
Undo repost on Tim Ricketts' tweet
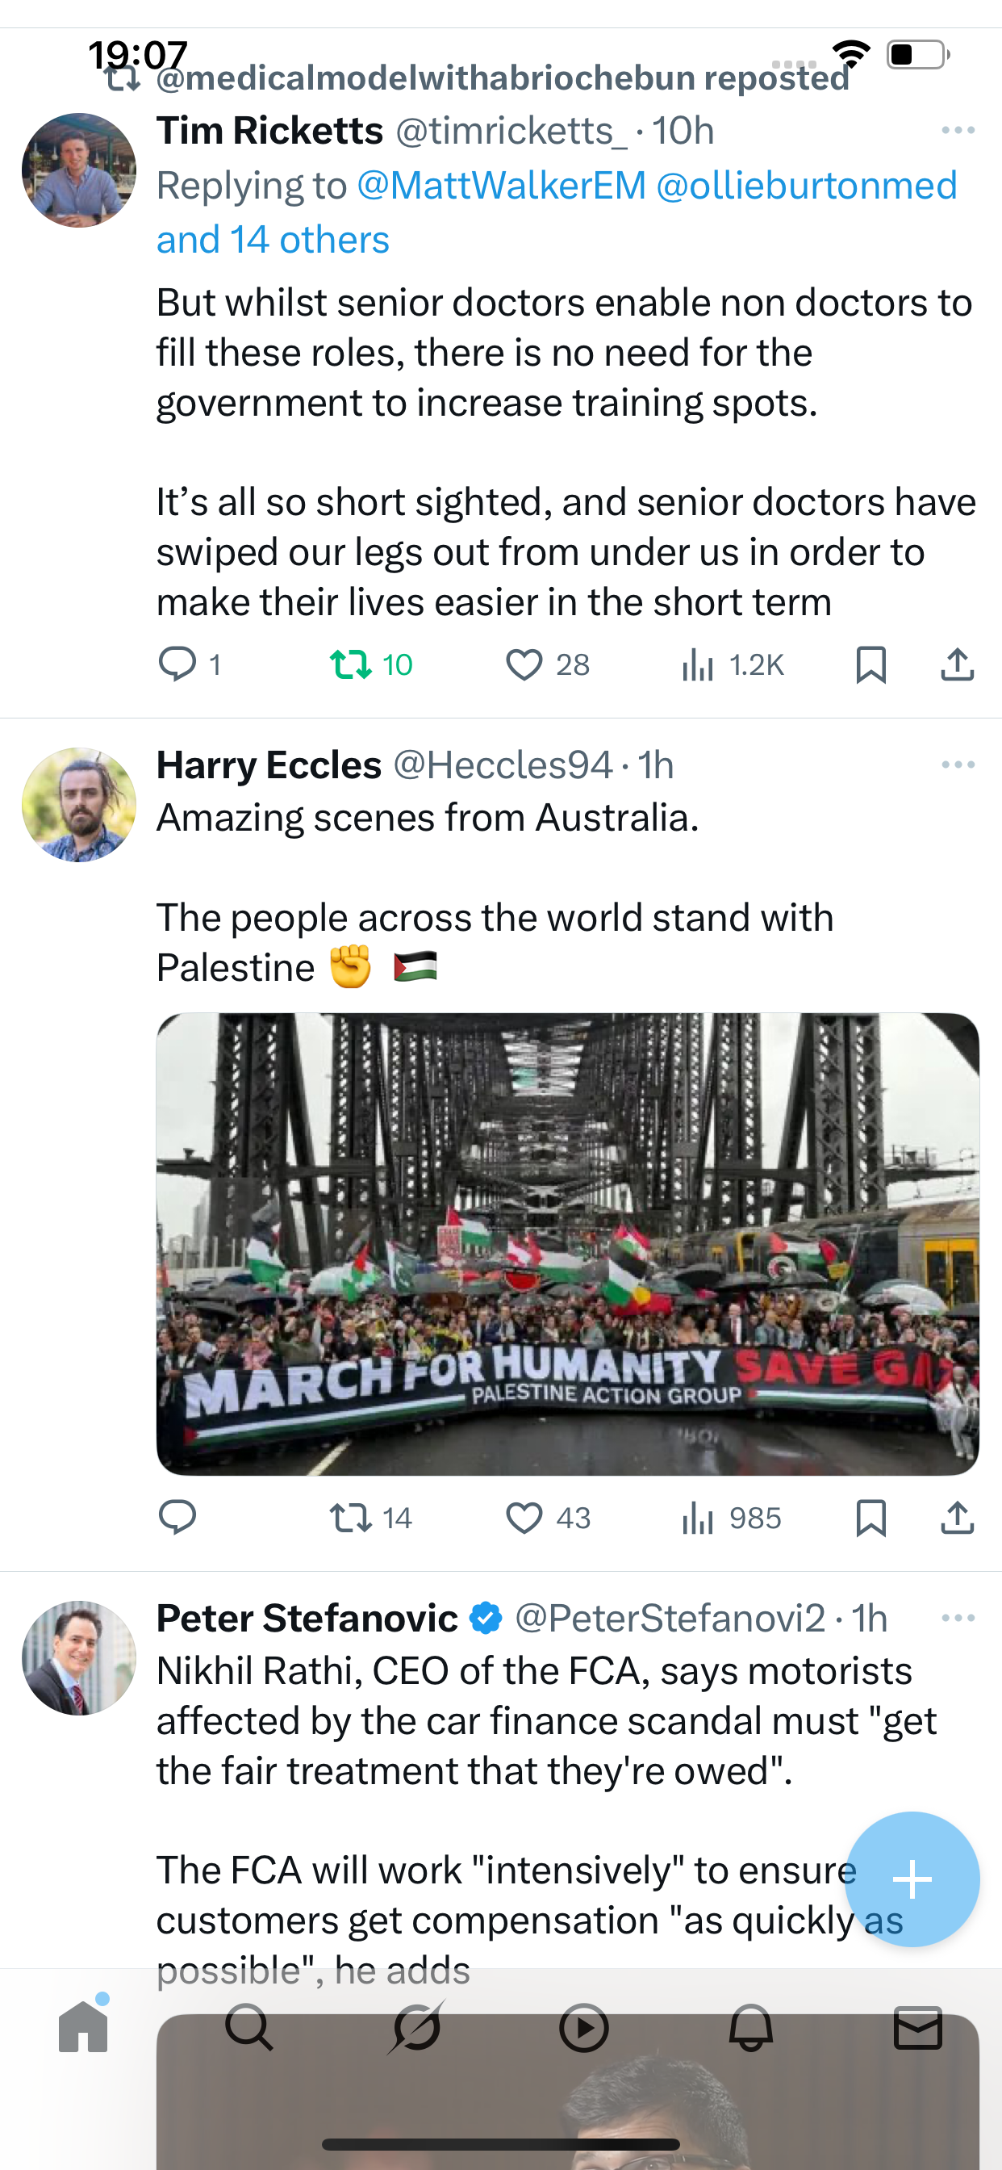point(350,664)
